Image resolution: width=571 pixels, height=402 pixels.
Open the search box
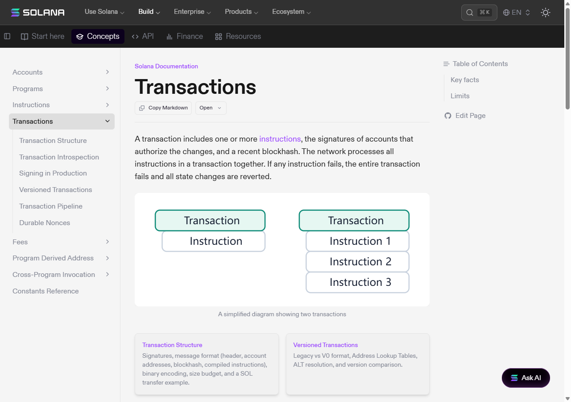pos(479,13)
